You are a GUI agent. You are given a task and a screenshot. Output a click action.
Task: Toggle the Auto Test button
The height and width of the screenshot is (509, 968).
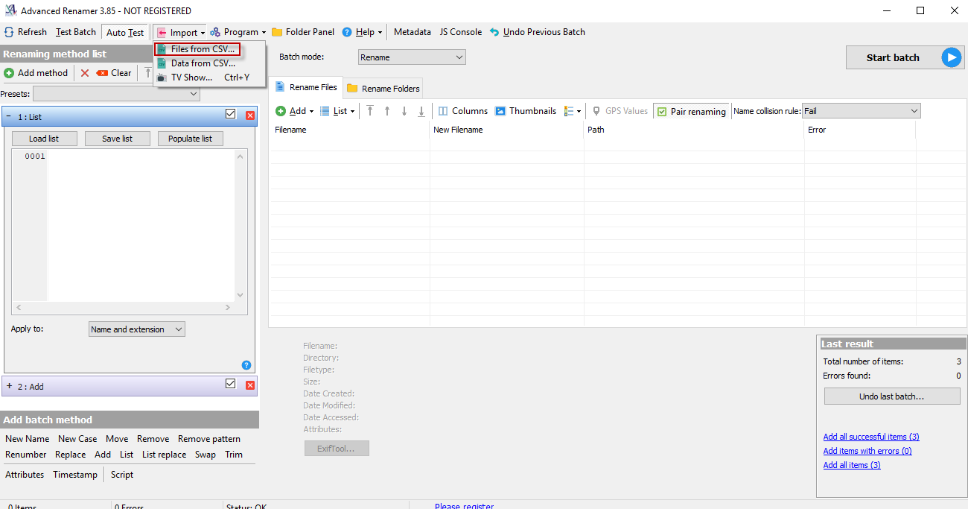[125, 32]
